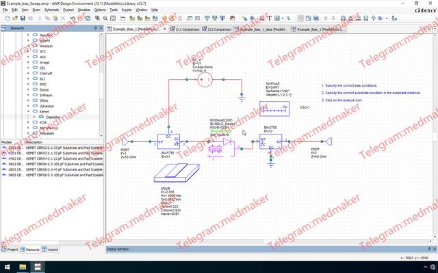The image size is (438, 273).
Task: Expand the Epcos vendor node
Action: (28, 89)
